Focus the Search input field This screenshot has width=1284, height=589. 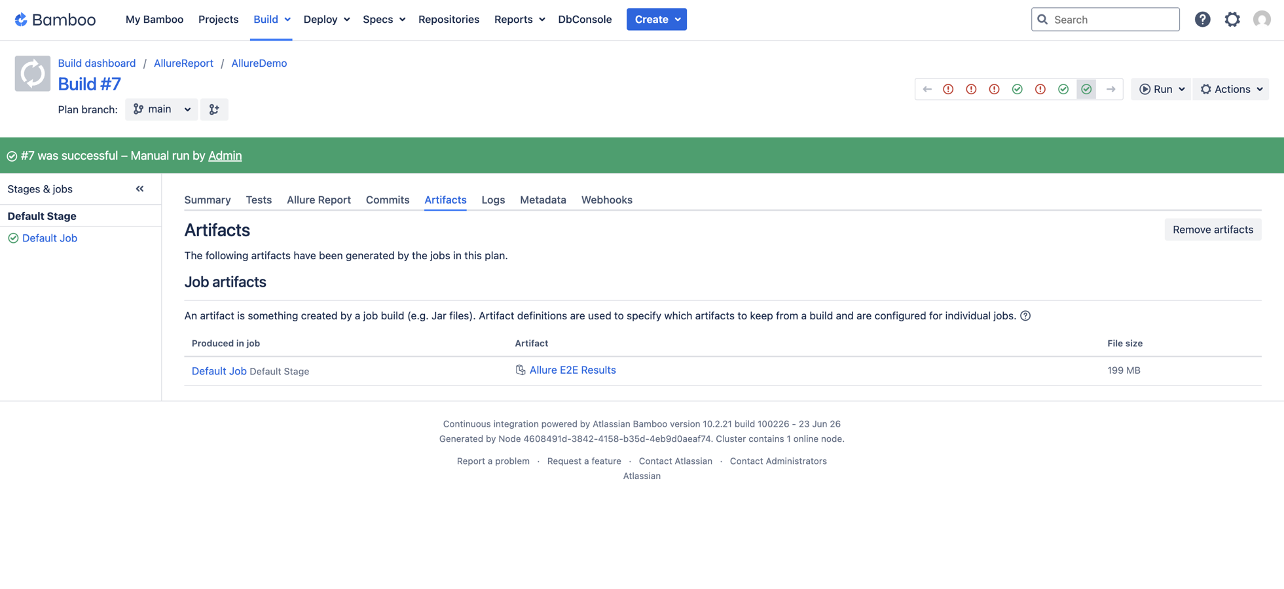(1105, 20)
